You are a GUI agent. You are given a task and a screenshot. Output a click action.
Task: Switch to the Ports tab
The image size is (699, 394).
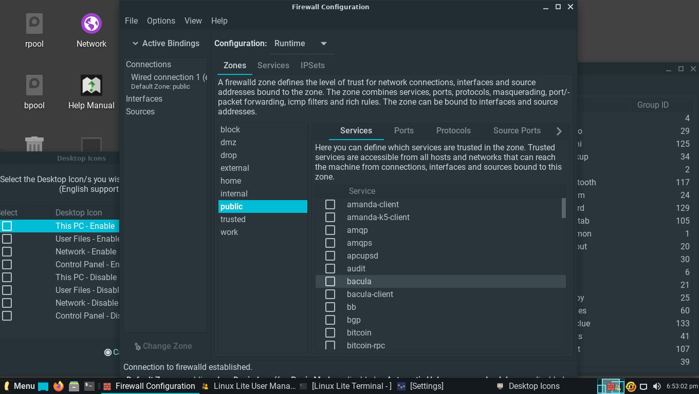(404, 130)
